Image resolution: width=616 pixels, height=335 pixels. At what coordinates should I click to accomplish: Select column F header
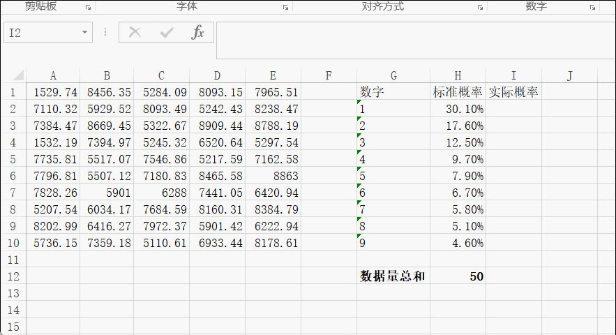pos(329,75)
